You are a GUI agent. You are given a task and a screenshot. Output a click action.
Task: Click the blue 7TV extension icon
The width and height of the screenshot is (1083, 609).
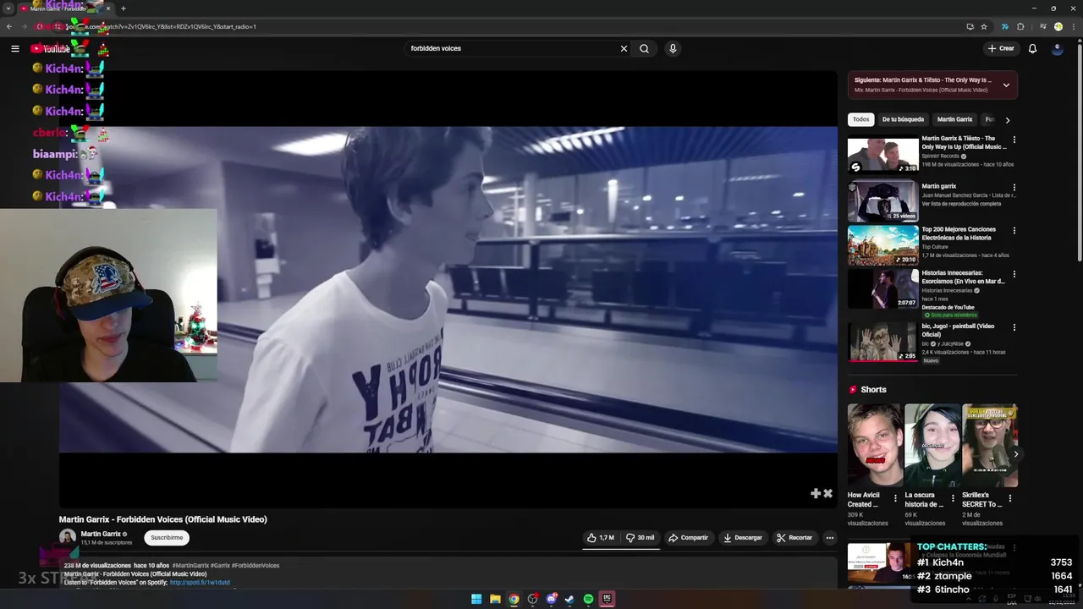(1005, 26)
